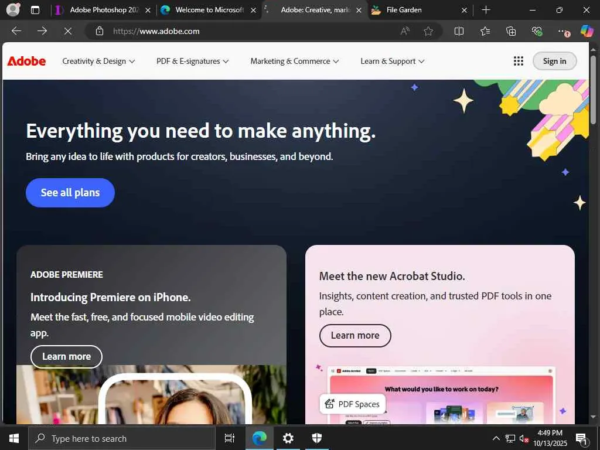View site information lock icon
The height and width of the screenshot is (450, 600).
click(x=100, y=31)
